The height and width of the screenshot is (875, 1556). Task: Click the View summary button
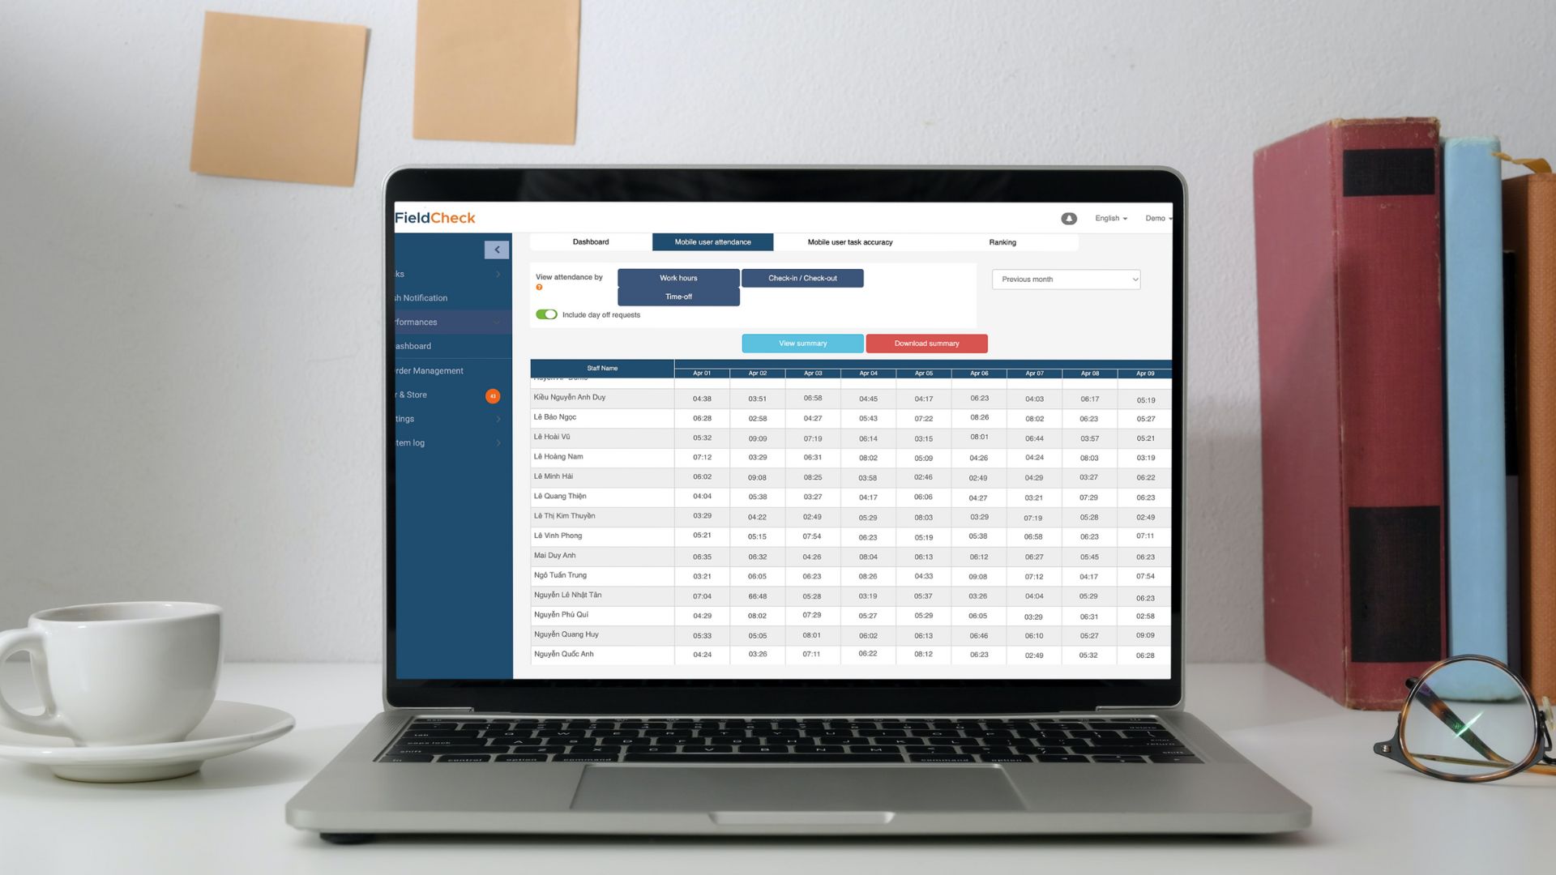click(802, 343)
